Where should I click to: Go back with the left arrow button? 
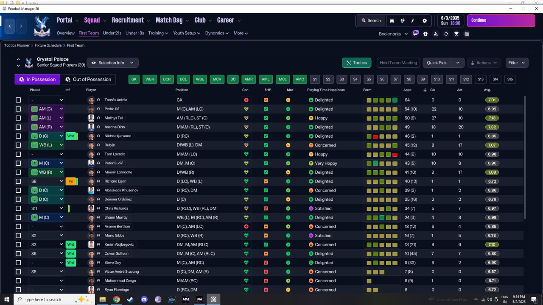click(x=10, y=26)
